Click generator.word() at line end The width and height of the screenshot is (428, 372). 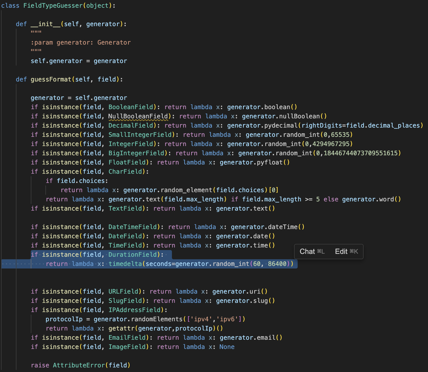(x=372, y=199)
